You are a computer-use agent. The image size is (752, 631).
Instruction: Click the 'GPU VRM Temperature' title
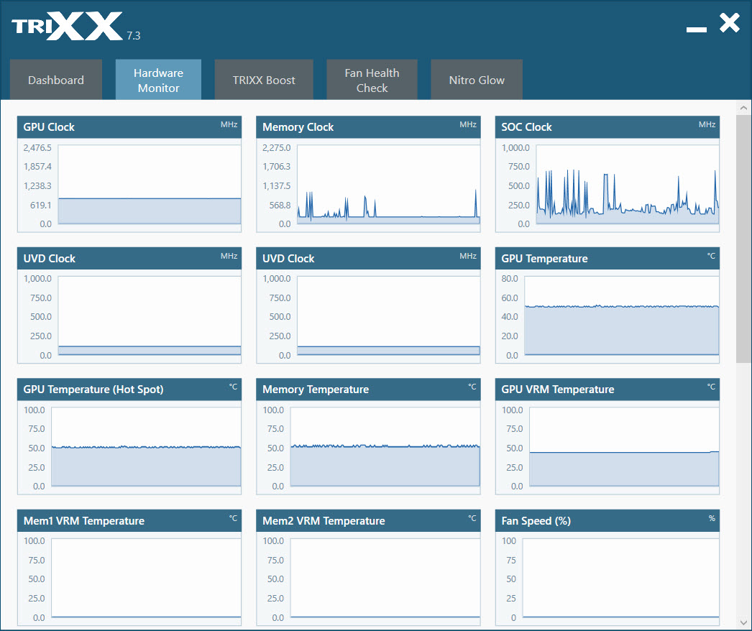click(558, 390)
